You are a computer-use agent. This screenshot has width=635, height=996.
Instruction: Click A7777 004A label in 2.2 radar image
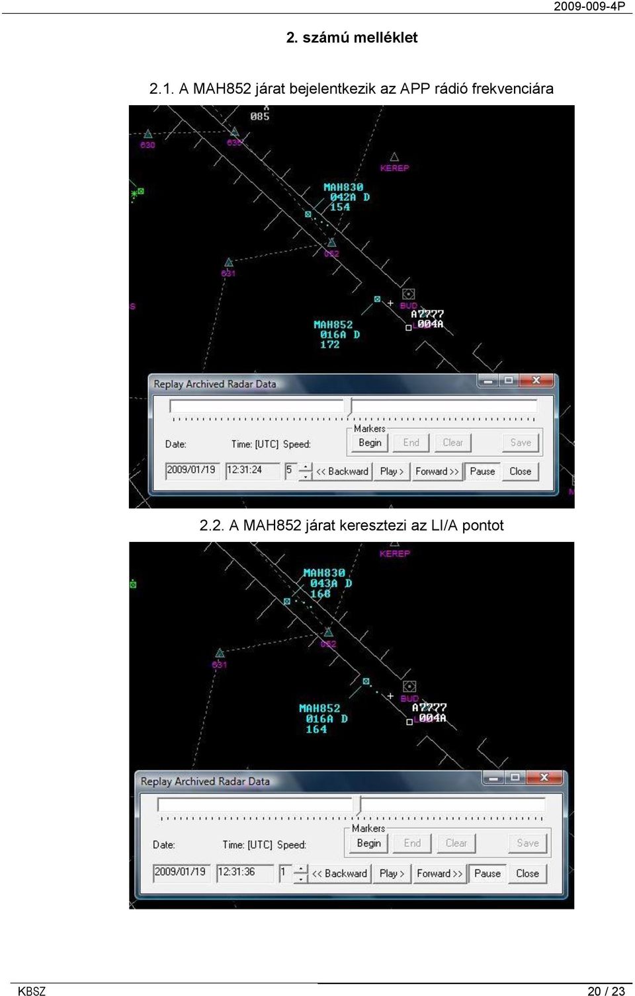(x=429, y=712)
